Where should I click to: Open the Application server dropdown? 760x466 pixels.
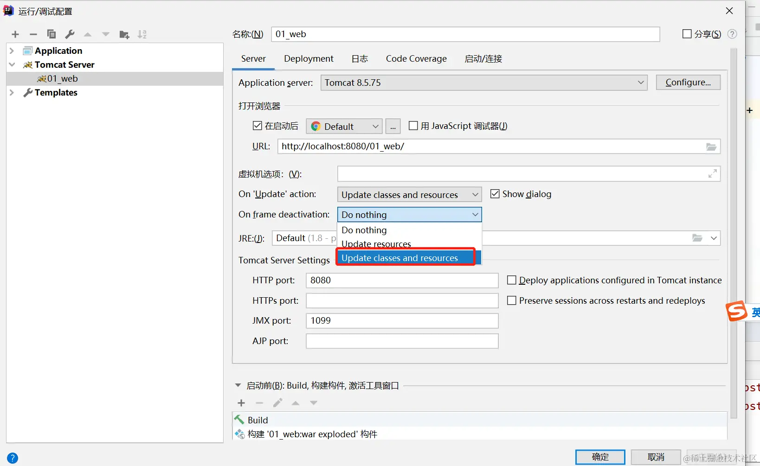[x=484, y=83]
